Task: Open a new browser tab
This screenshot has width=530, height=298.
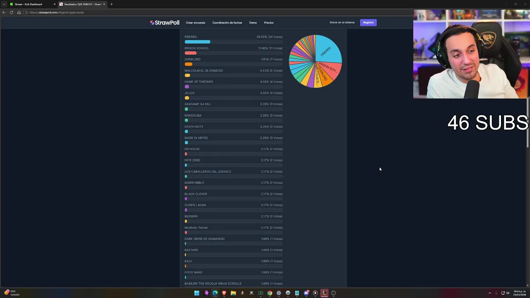Action: point(111,4)
